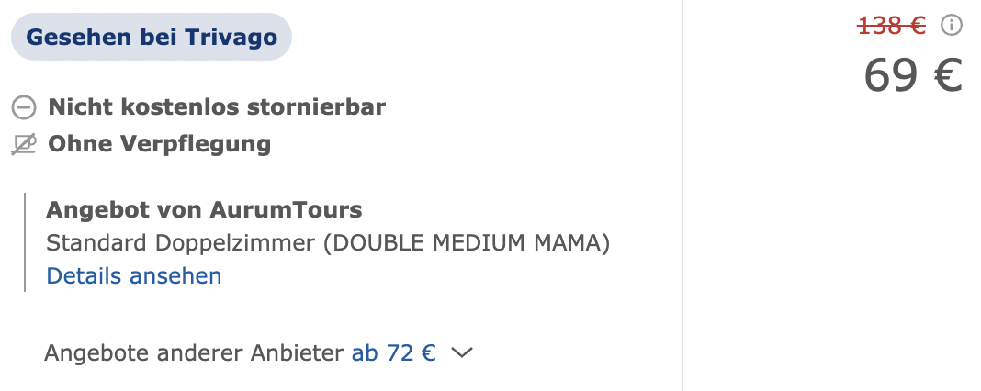Click the euro sign of 69 € price
Image resolution: width=981 pixels, height=391 pixels.
[x=947, y=75]
